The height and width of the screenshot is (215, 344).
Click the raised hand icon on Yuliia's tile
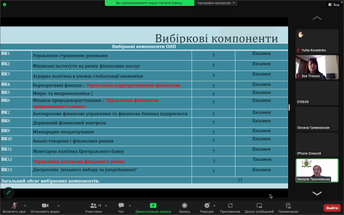tap(300, 34)
